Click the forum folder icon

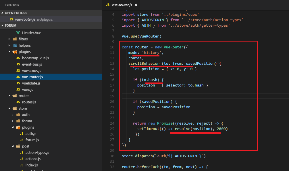pos(18,121)
